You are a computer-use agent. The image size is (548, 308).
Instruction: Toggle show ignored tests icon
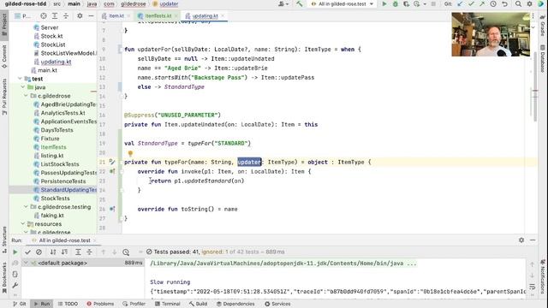[x=39, y=252]
